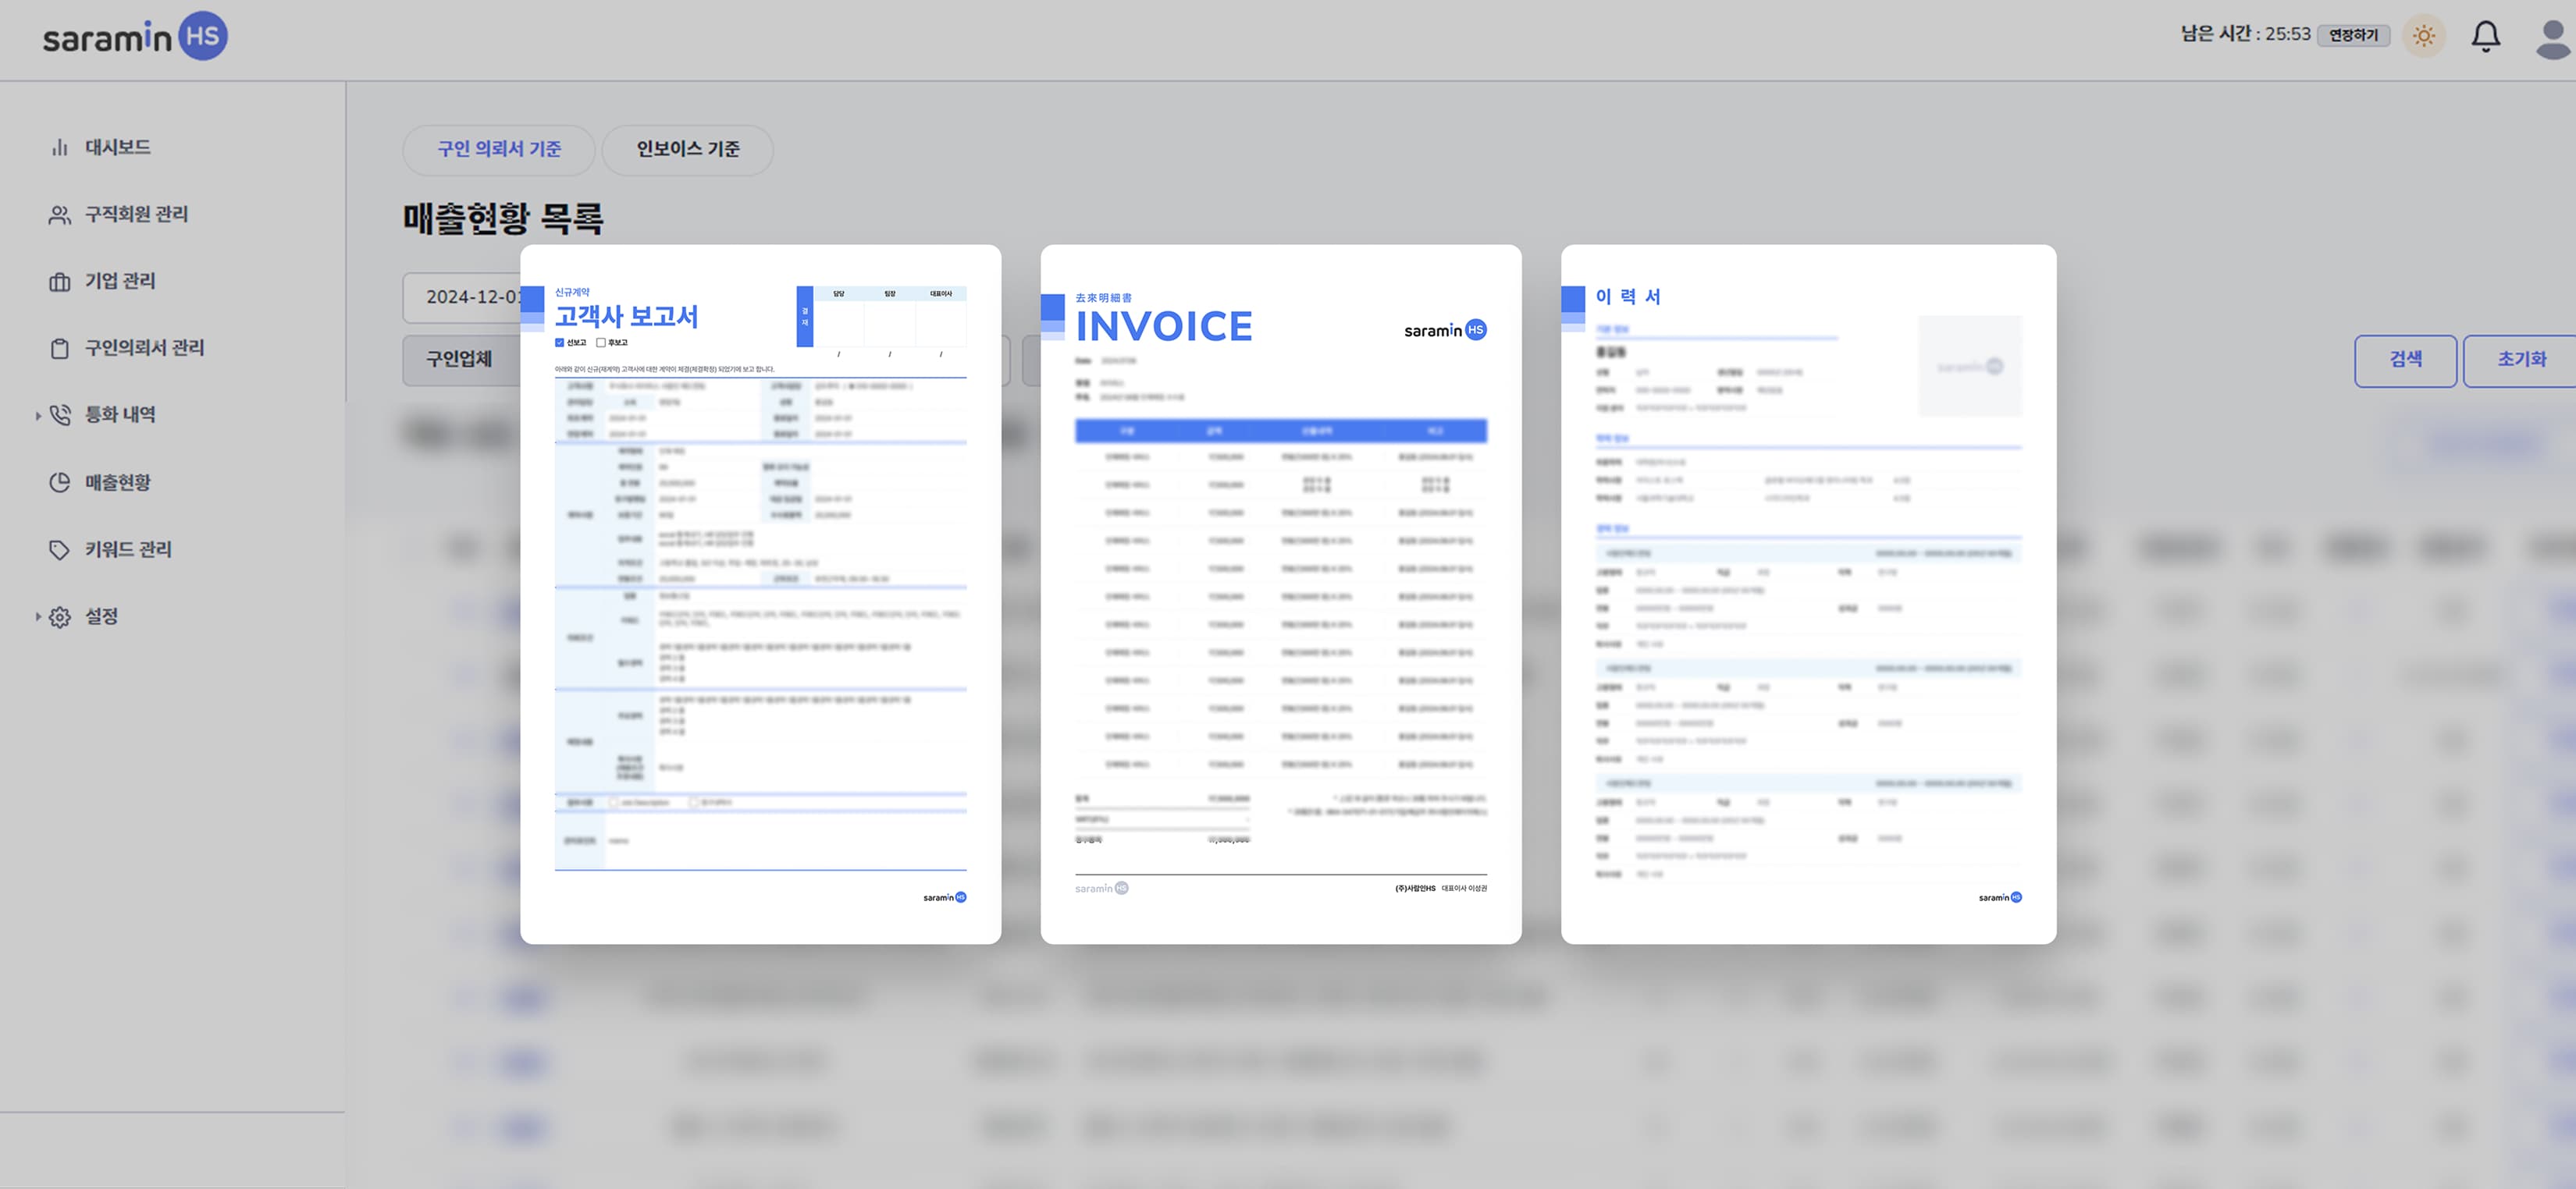Toggle the 선보고 checkbox in 고객사 보고서
The height and width of the screenshot is (1189, 2576).
(x=560, y=343)
